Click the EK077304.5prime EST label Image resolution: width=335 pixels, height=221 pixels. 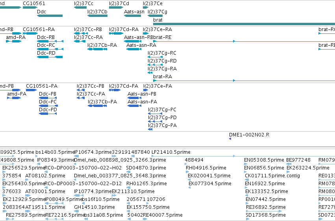[x=210, y=184]
